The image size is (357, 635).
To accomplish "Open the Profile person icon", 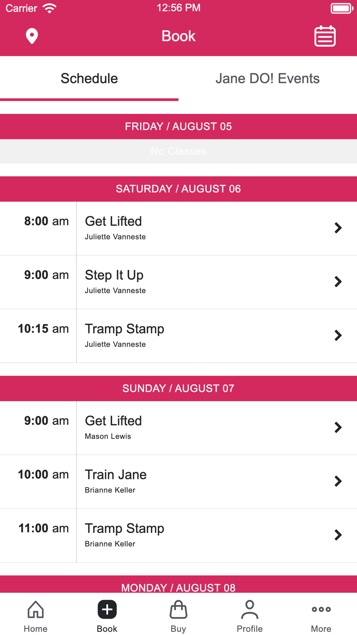I will 250,609.
